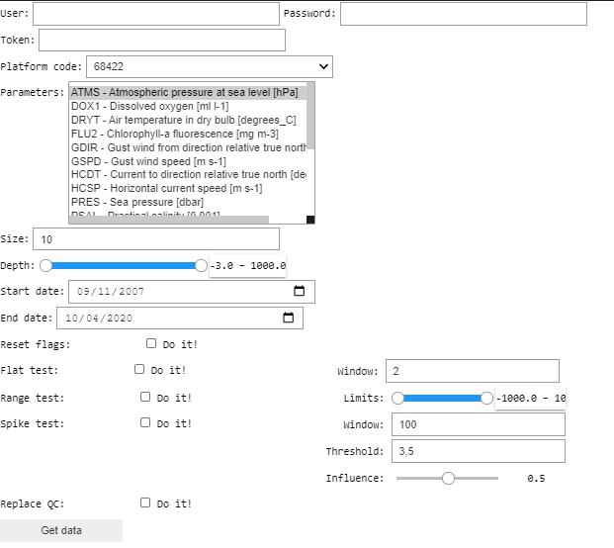Click the Influence slider handle
The width and height of the screenshot is (614, 548).
(448, 479)
